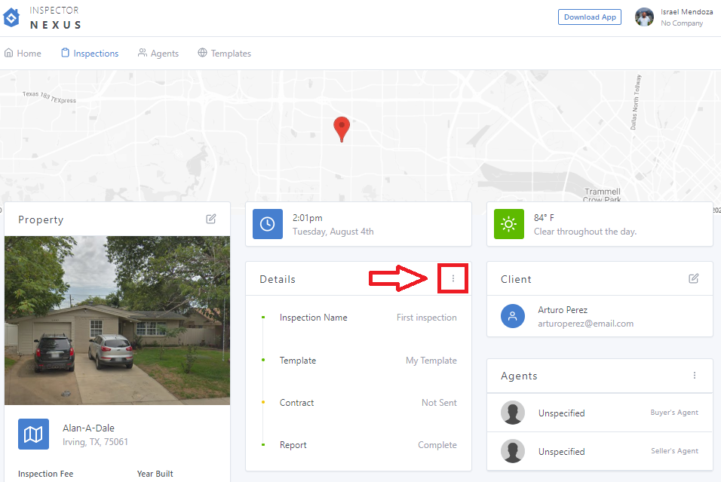Open the Details three-dot options menu
This screenshot has width=721, height=482.
click(453, 279)
